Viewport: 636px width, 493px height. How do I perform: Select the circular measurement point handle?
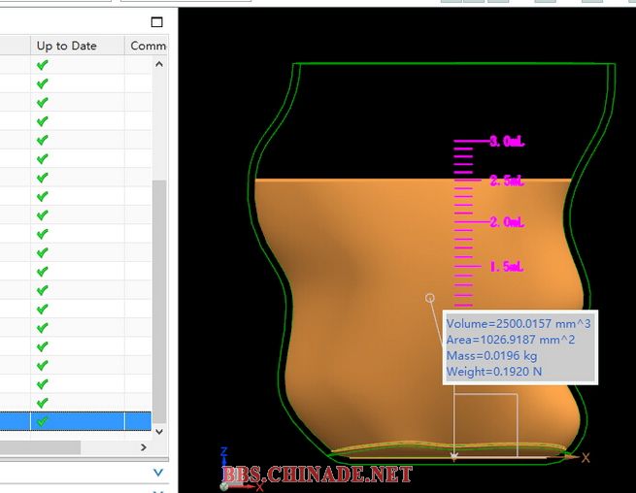[430, 298]
